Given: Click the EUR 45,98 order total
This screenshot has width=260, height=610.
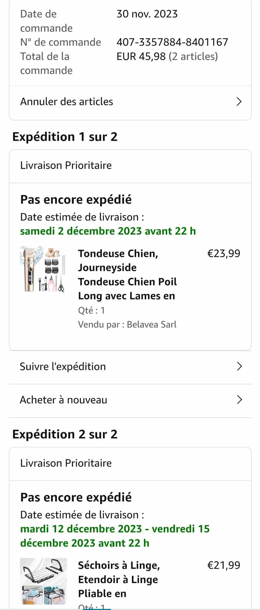Looking at the screenshot, I should [x=167, y=56].
